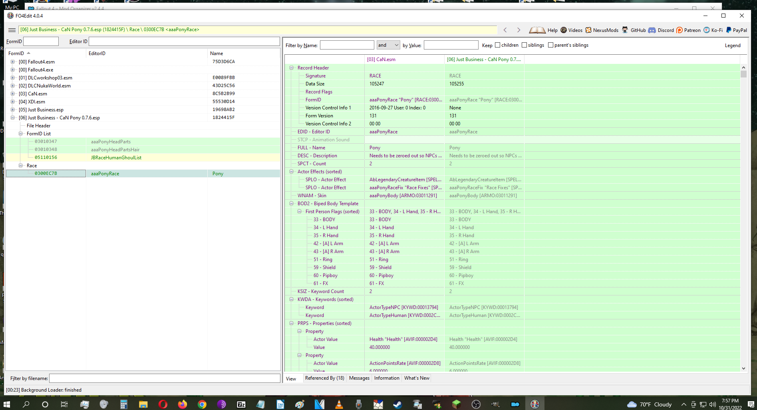Viewport: 757px width, 410px height.
Task: Expand [03] CaN.esm tree node
Action: (x=12, y=94)
